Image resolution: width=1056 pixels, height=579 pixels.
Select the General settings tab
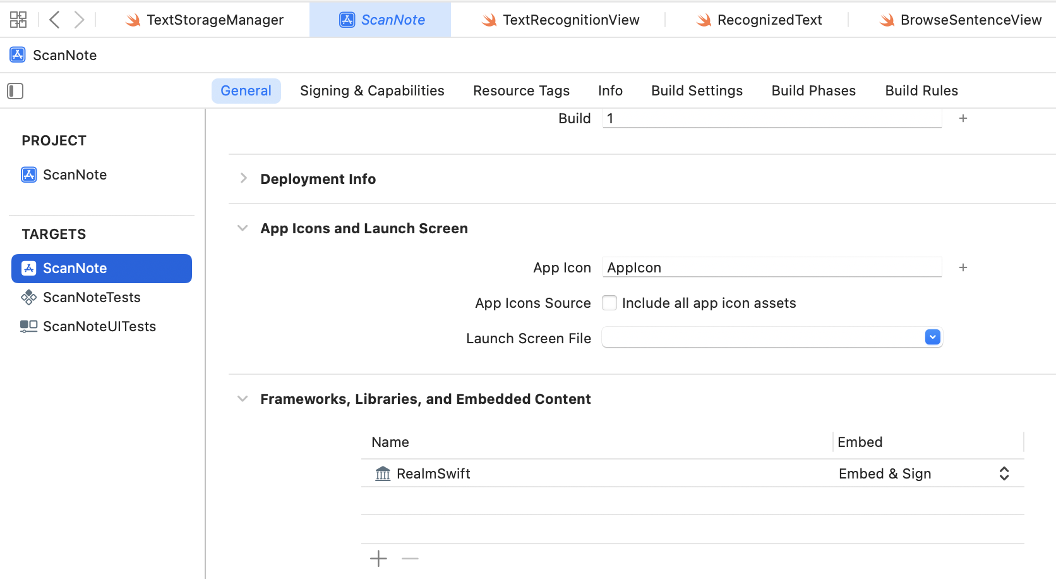point(246,90)
